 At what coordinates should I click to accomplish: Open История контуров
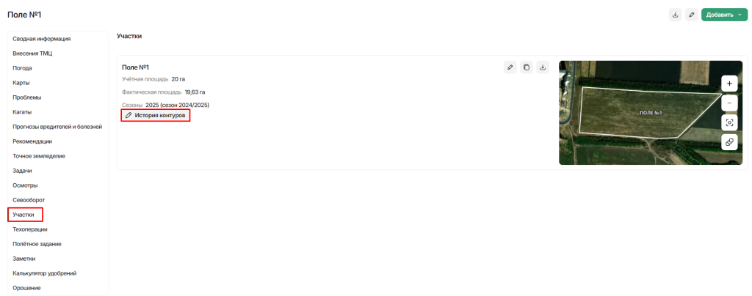pyautogui.click(x=156, y=115)
